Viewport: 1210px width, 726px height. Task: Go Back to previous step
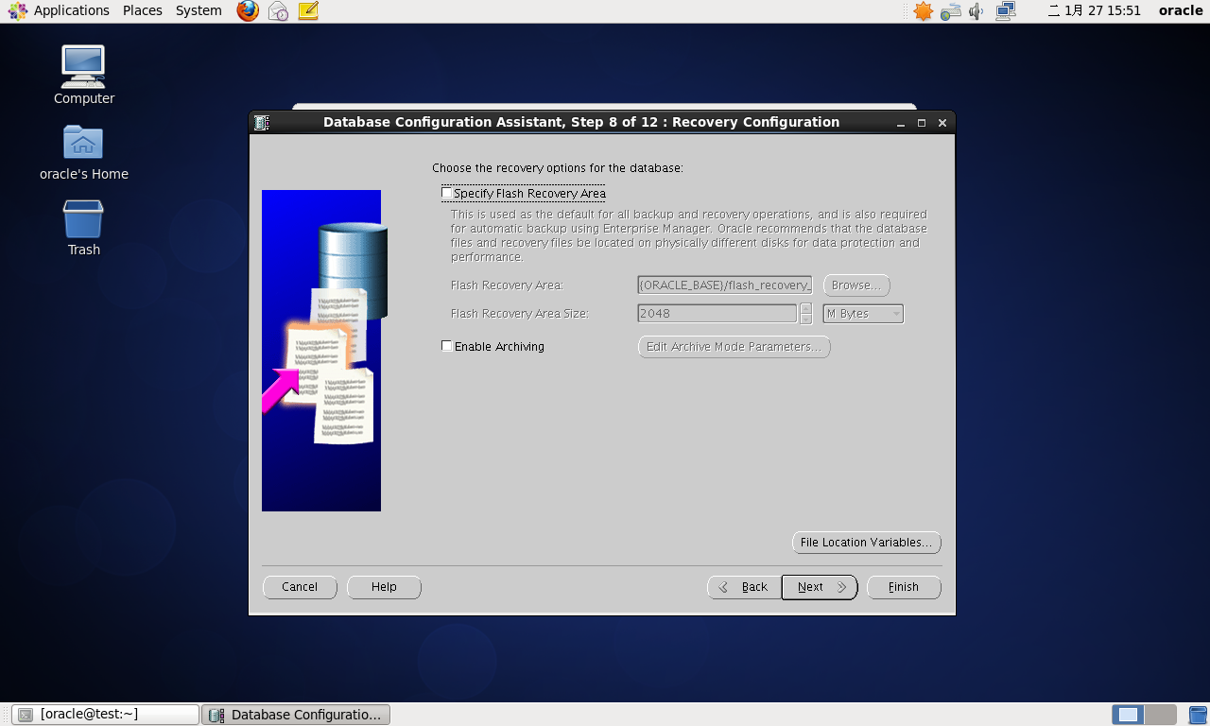point(744,587)
